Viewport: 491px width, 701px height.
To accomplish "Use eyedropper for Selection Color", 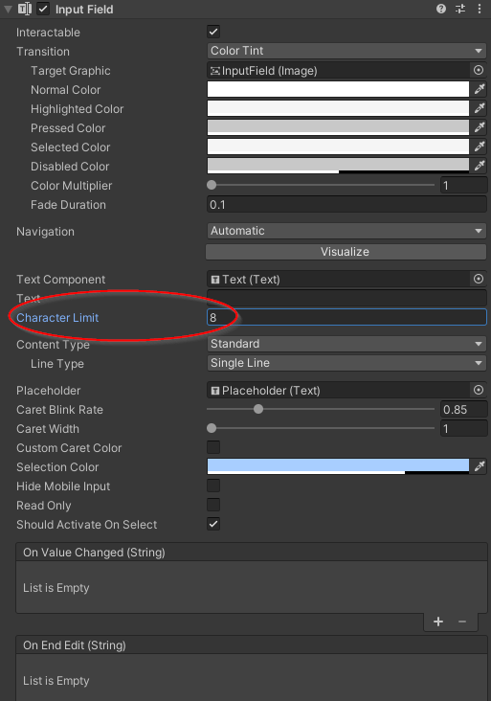I will [x=480, y=466].
